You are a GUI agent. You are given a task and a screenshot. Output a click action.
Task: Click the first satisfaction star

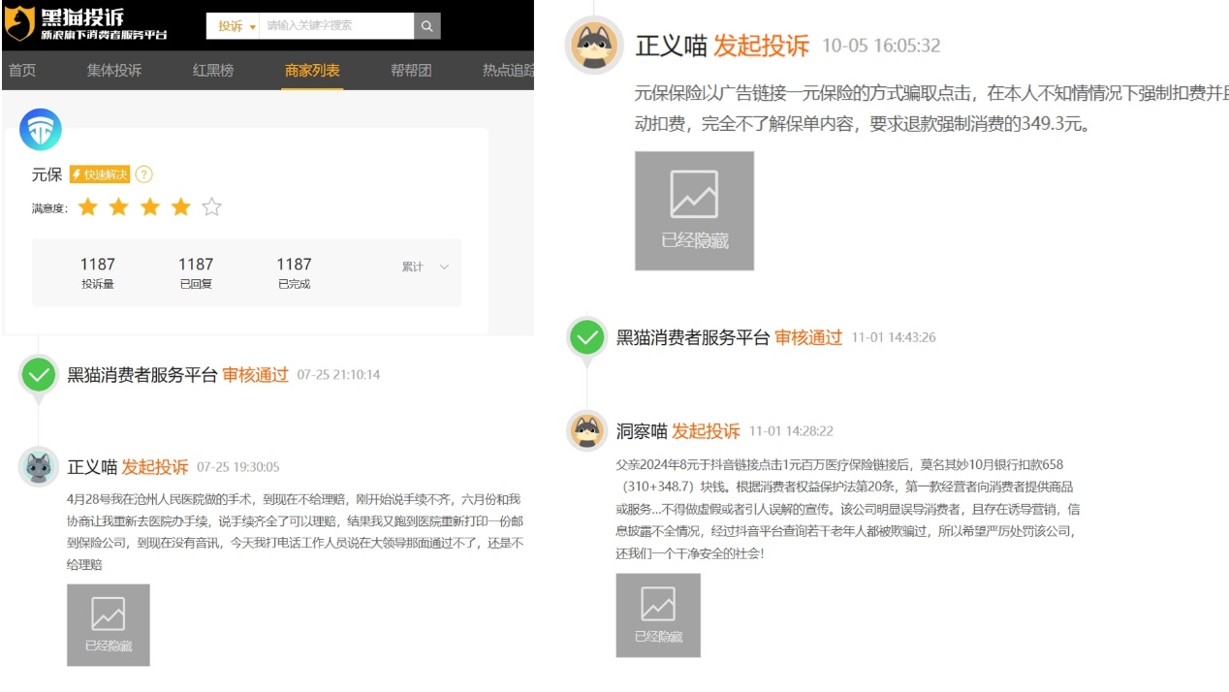pos(88,206)
